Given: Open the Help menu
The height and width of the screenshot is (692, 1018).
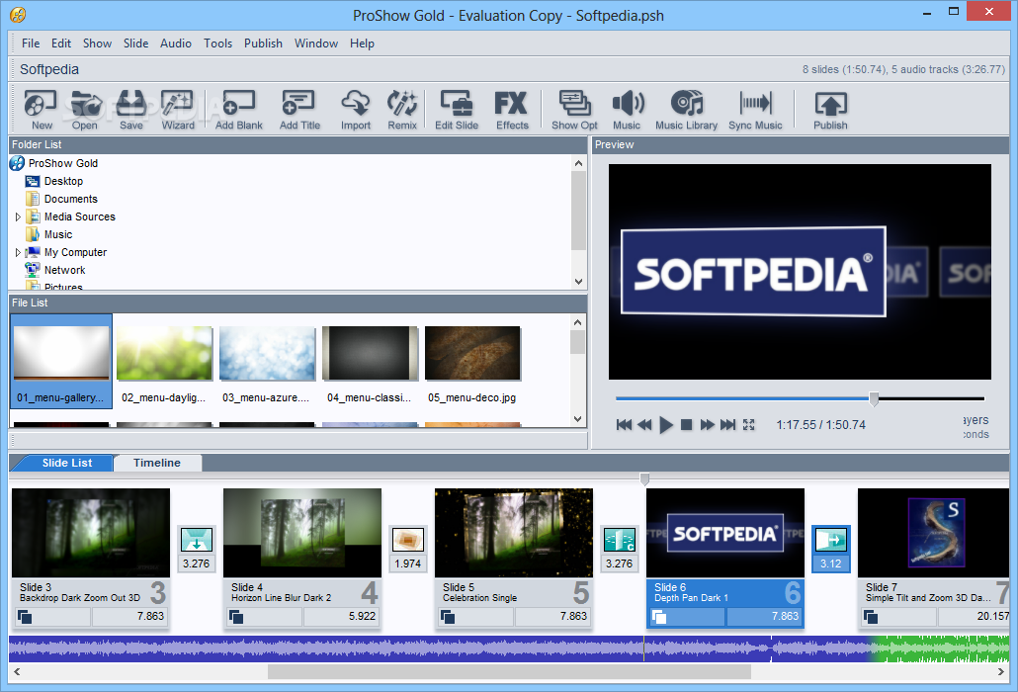Looking at the screenshot, I should click(362, 43).
